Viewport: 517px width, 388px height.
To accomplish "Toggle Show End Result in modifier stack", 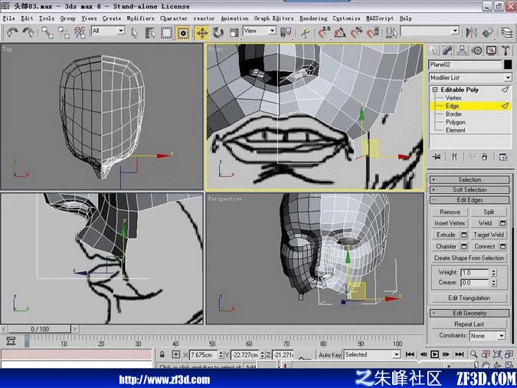I will point(454,157).
